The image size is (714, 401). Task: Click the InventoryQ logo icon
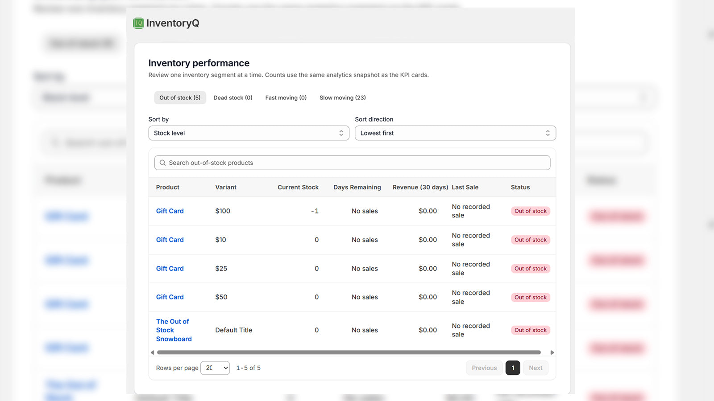click(x=138, y=23)
